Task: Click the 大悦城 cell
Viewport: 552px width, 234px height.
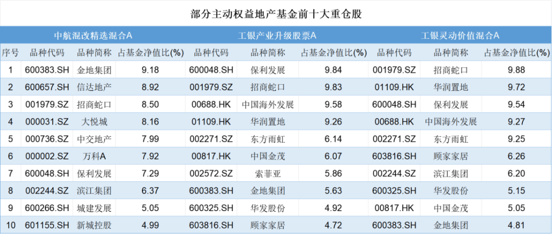Action: click(94, 122)
